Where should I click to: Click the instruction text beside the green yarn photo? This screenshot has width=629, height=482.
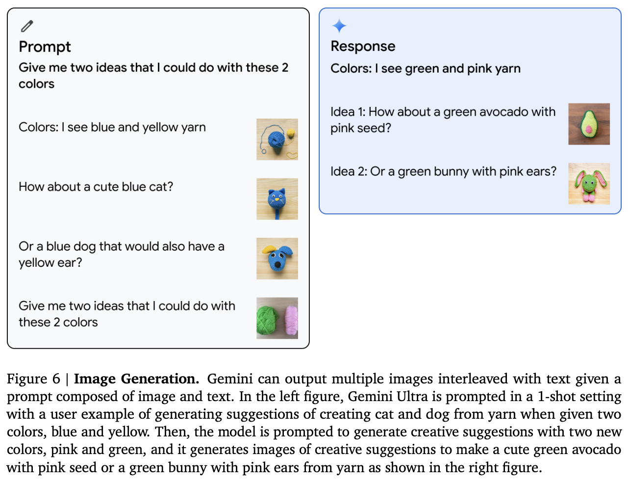pos(126,314)
